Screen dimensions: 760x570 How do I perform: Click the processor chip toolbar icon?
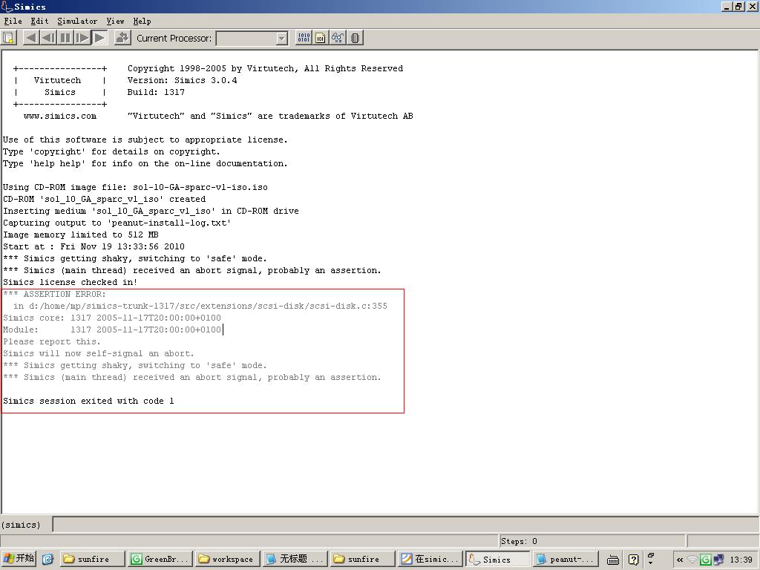(x=355, y=38)
